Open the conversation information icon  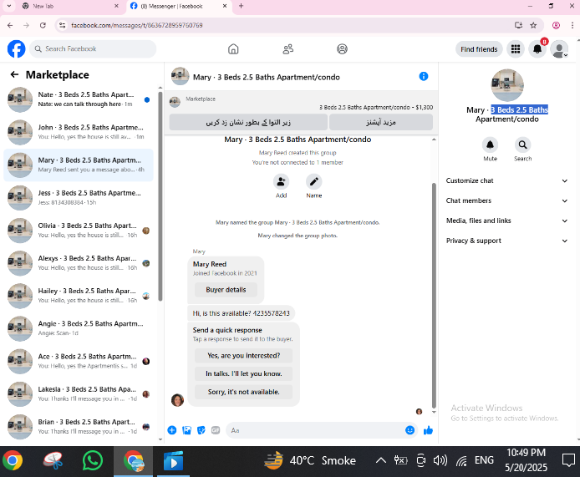click(424, 76)
